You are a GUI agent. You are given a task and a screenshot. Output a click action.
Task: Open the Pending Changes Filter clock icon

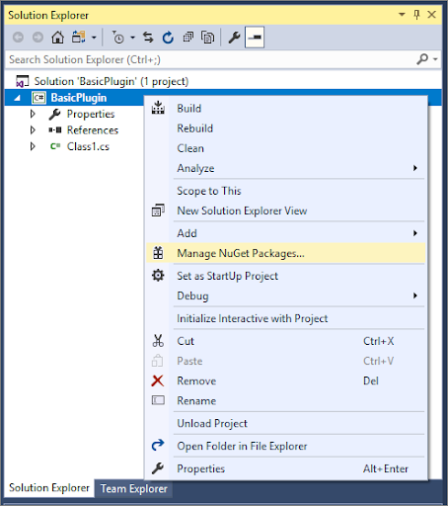tap(118, 38)
